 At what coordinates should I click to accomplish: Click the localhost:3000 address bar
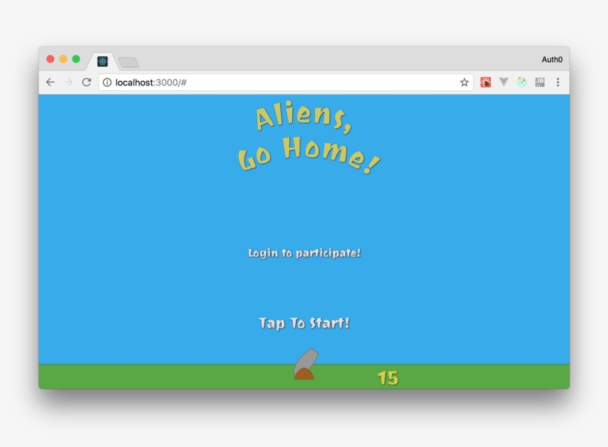[x=285, y=82]
